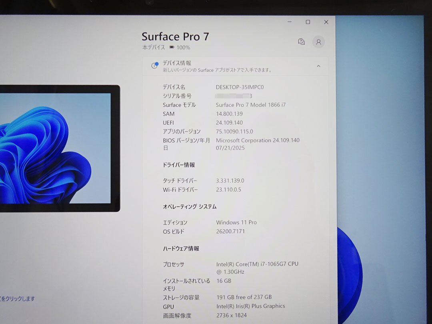
Task: Select device name DESKTOP-35IMPC0
Action: click(x=240, y=87)
